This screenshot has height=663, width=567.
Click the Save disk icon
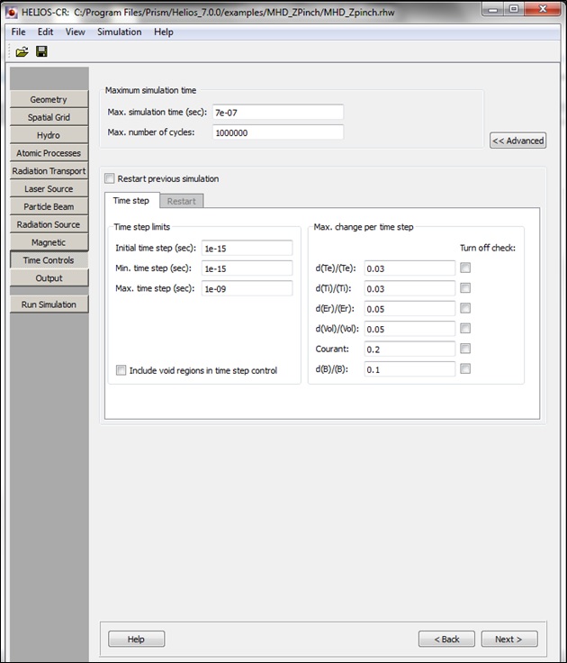pos(41,51)
